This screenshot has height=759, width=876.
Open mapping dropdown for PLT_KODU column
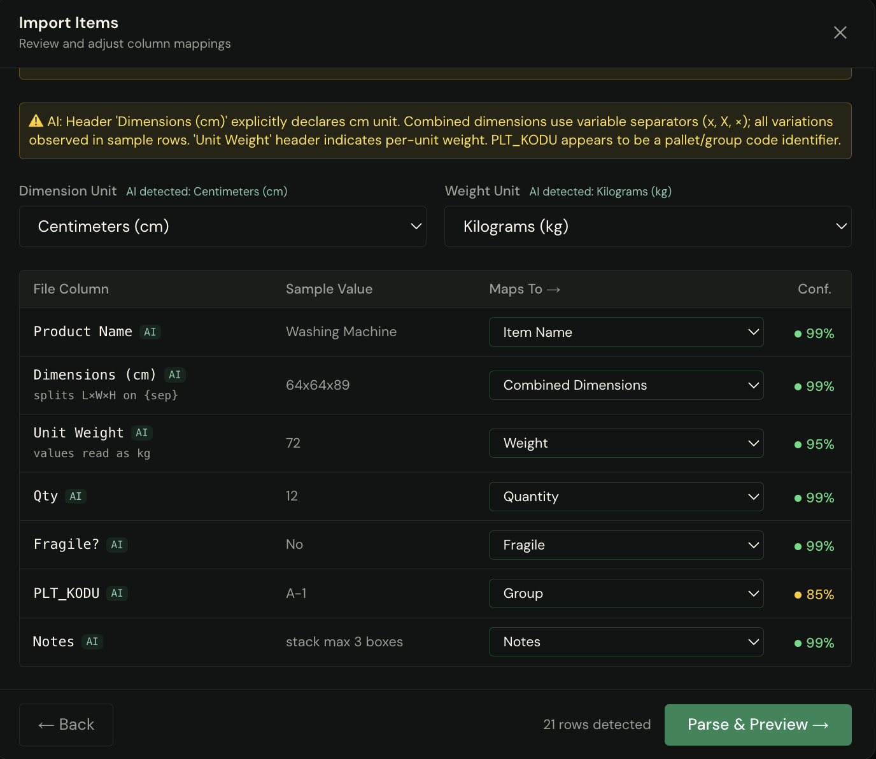[626, 593]
